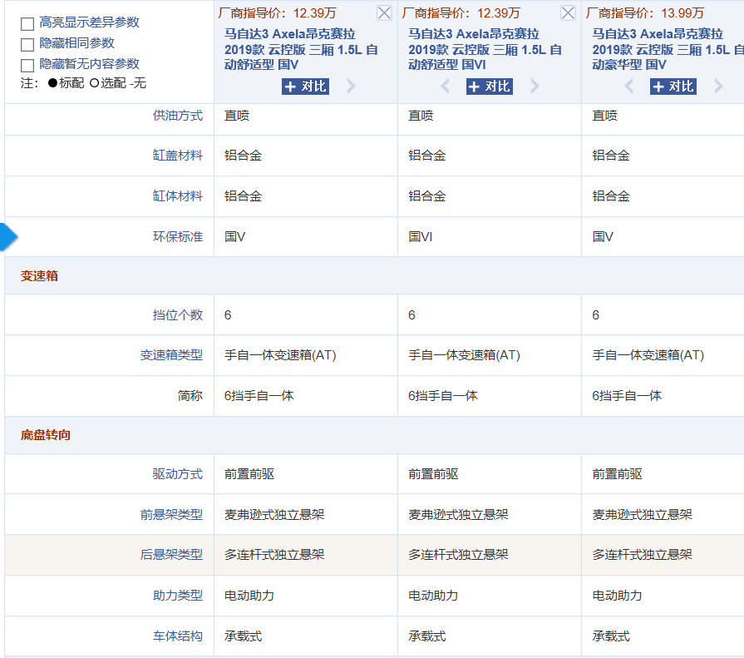Close the second 国VI comparison column
Viewport: 744px width, 658px height.
567,12
